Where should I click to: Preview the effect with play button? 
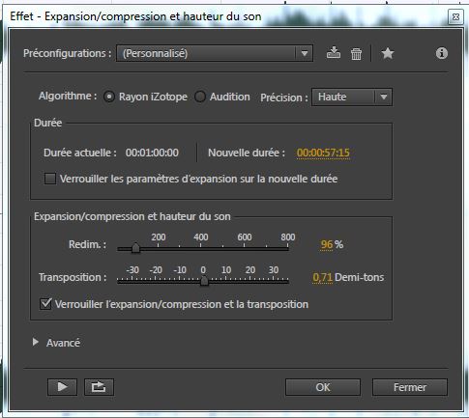[x=62, y=387]
